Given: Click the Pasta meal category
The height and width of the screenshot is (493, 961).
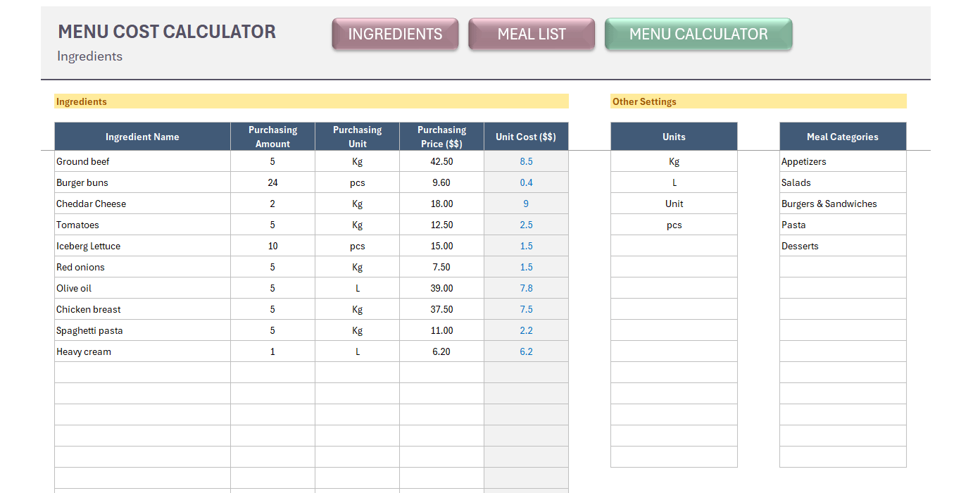Looking at the screenshot, I should click(843, 225).
